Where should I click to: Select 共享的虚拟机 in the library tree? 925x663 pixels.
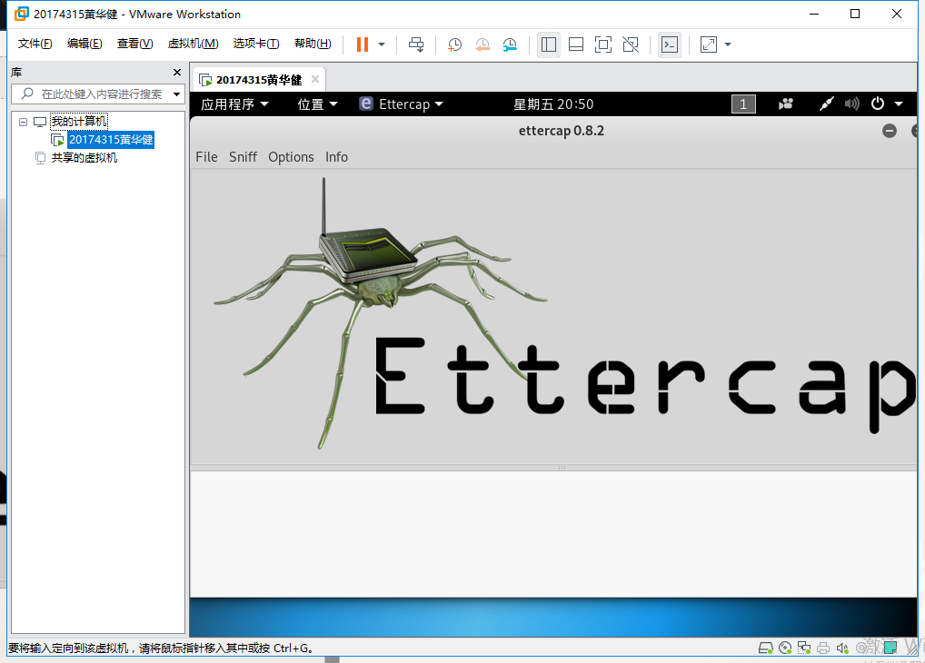[84, 157]
